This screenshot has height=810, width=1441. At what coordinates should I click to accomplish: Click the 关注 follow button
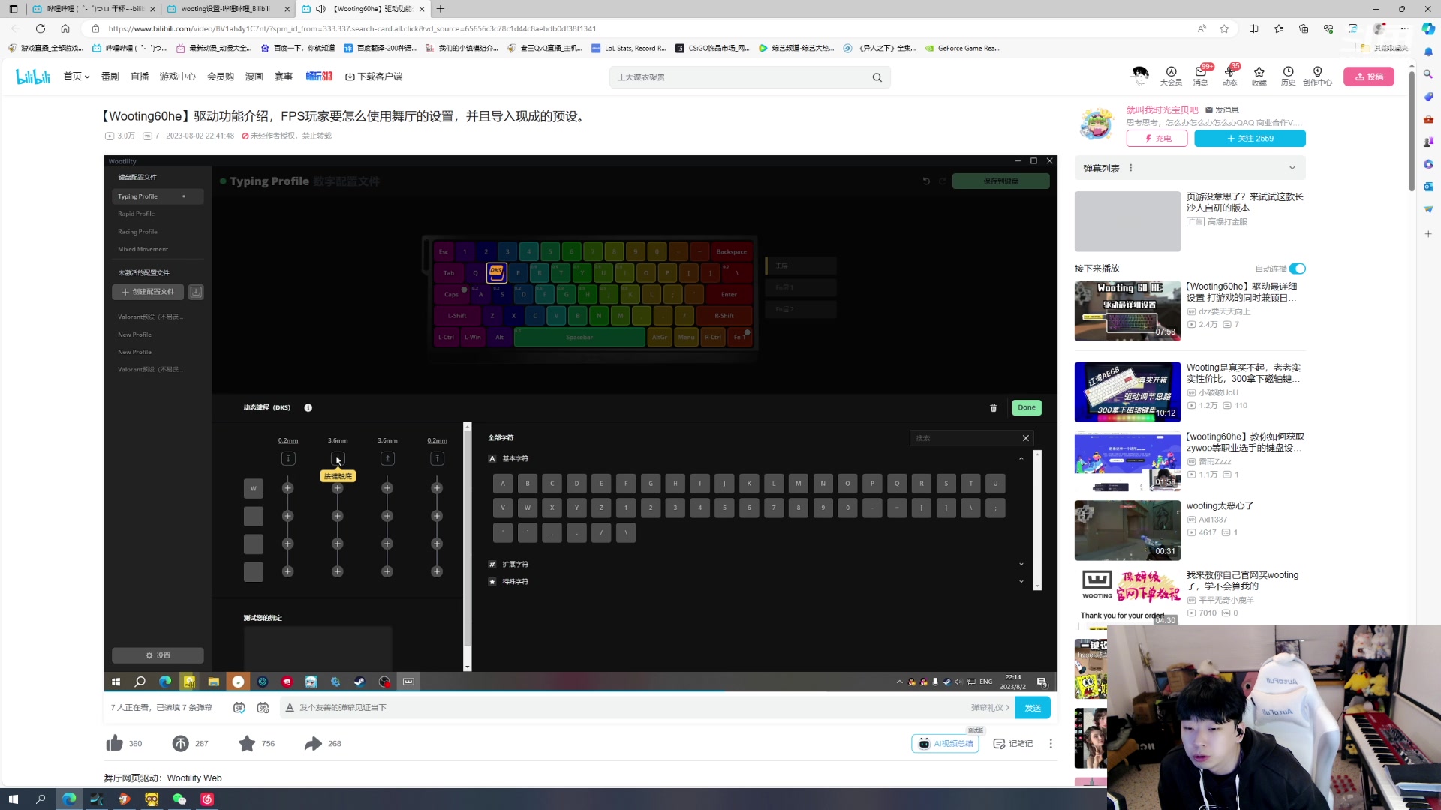[x=1250, y=139]
